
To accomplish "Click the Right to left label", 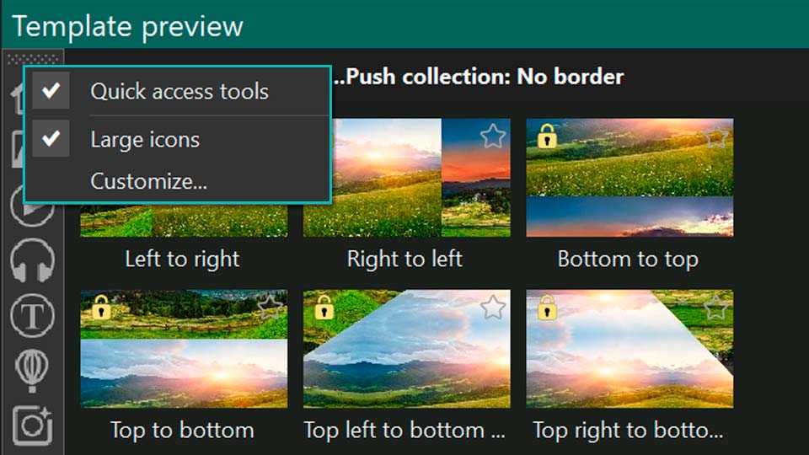I will [x=405, y=259].
